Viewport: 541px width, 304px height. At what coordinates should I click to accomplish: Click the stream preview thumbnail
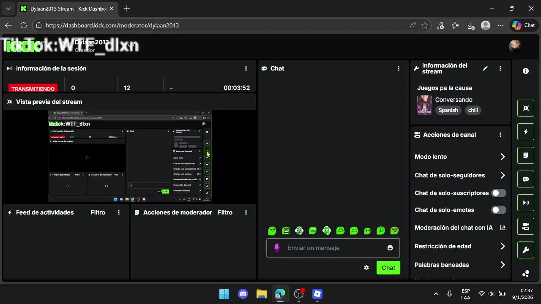[129, 157]
